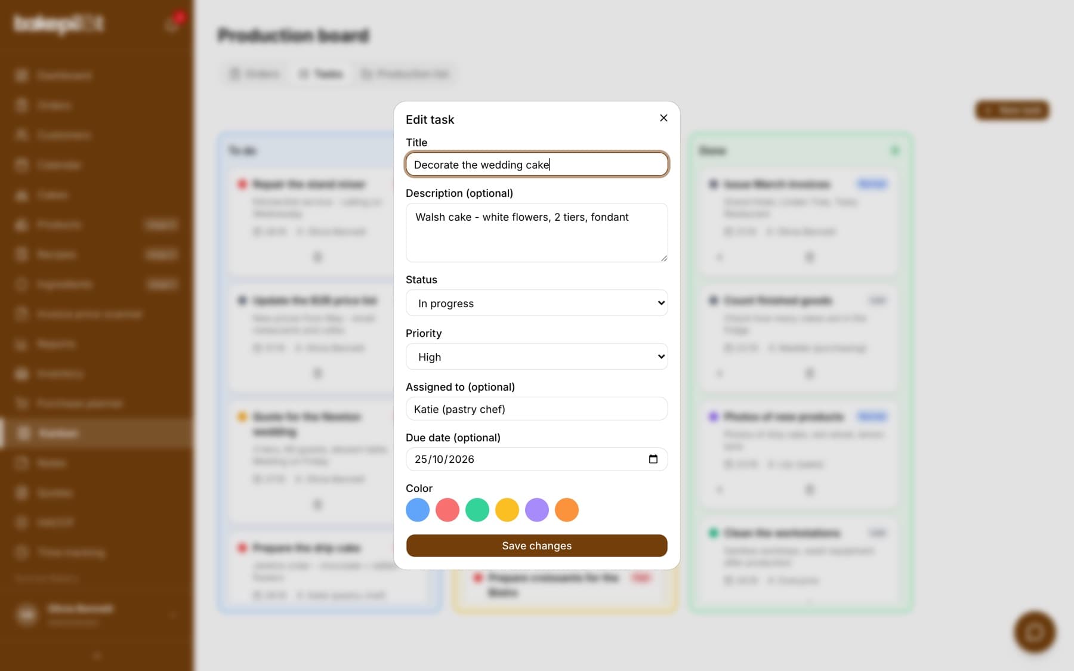Image resolution: width=1074 pixels, height=671 pixels.
Task: Select the orange color swatch
Action: point(567,510)
